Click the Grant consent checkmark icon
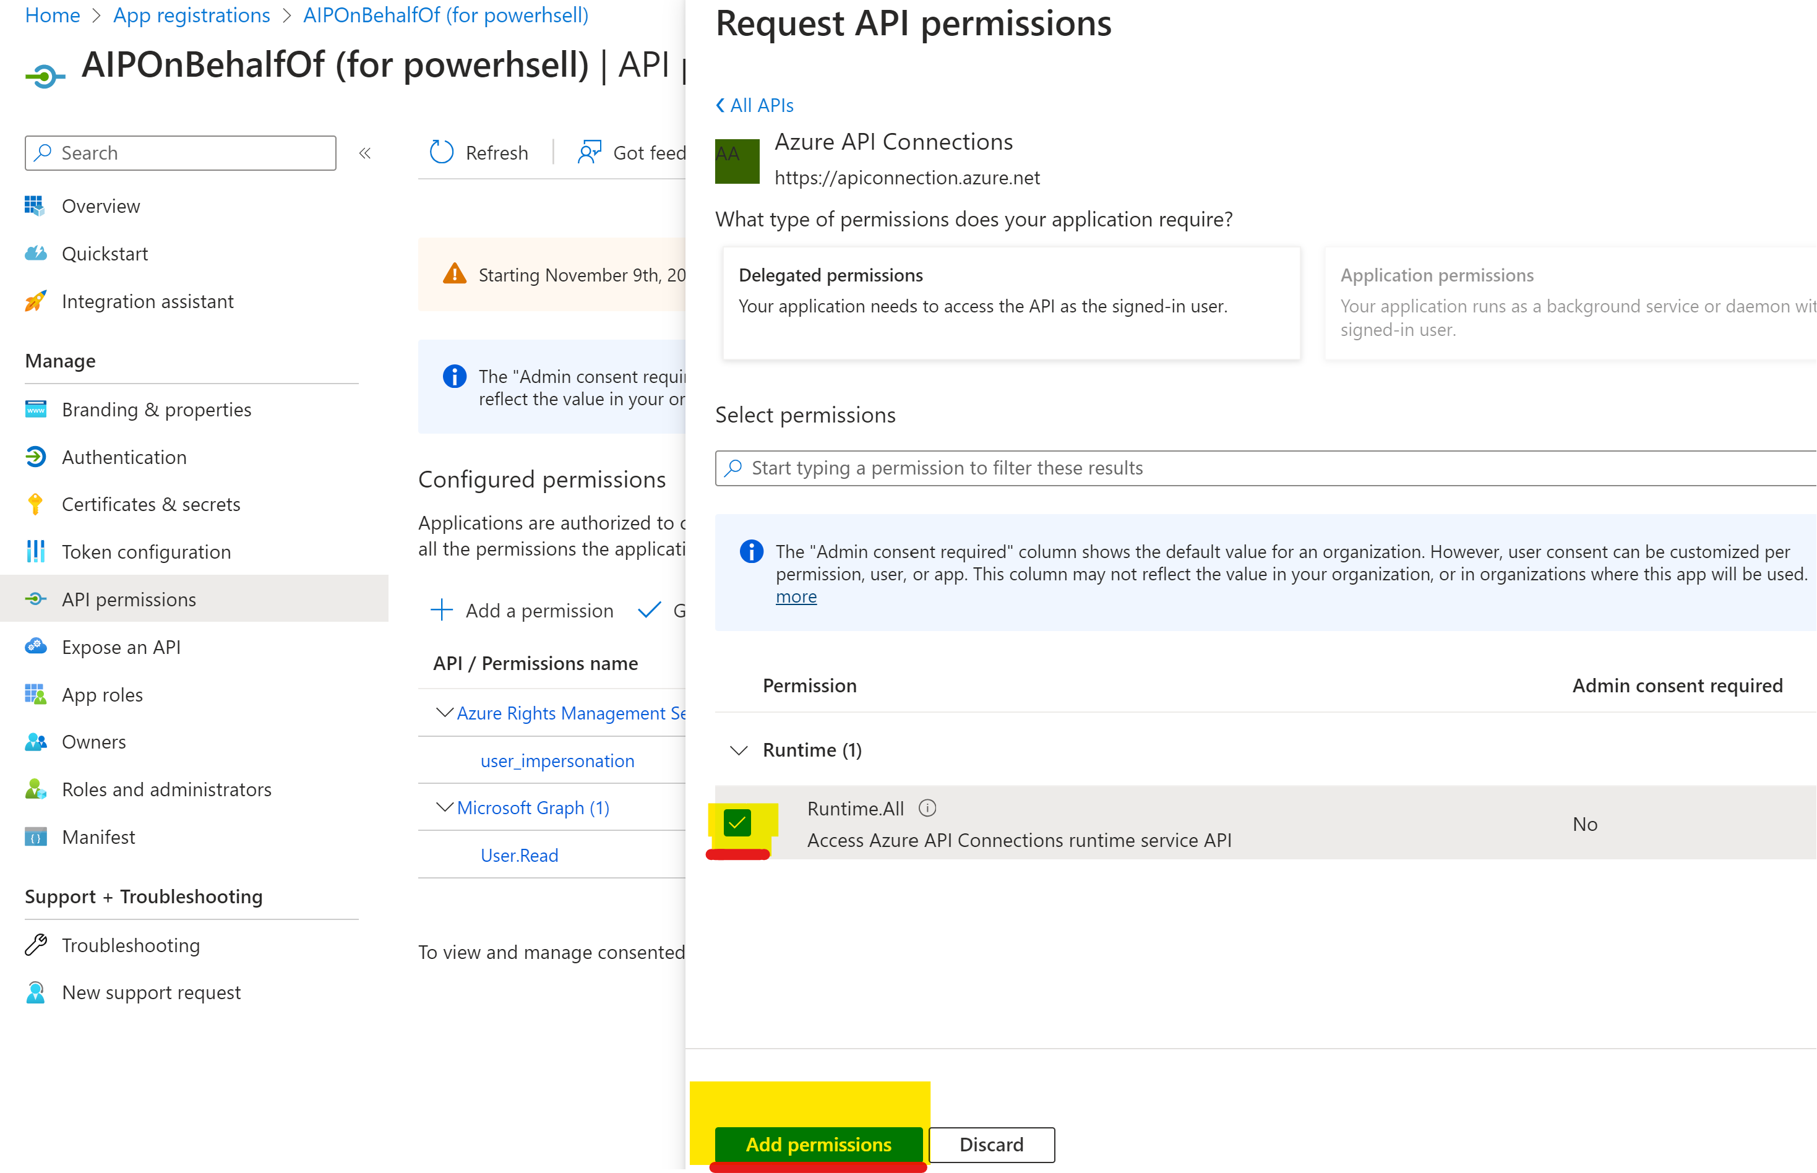This screenshot has height=1173, width=1817. point(649,610)
